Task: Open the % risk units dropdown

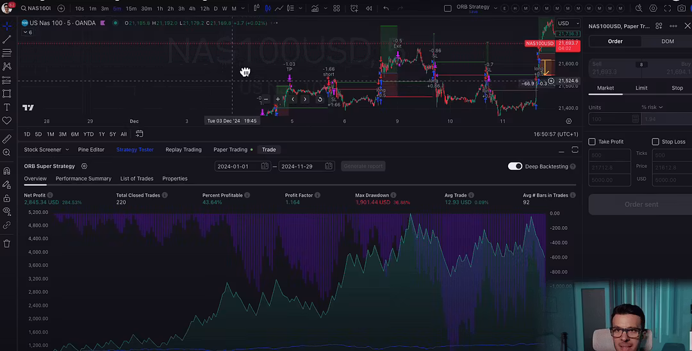Action: (652, 107)
